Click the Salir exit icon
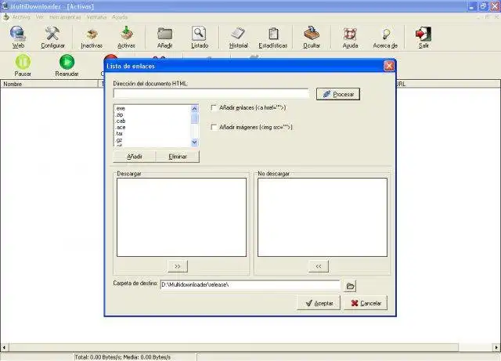This screenshot has width=501, height=361. click(x=424, y=37)
